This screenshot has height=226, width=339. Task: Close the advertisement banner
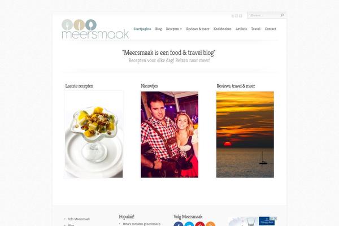pyautogui.click(x=275, y=219)
